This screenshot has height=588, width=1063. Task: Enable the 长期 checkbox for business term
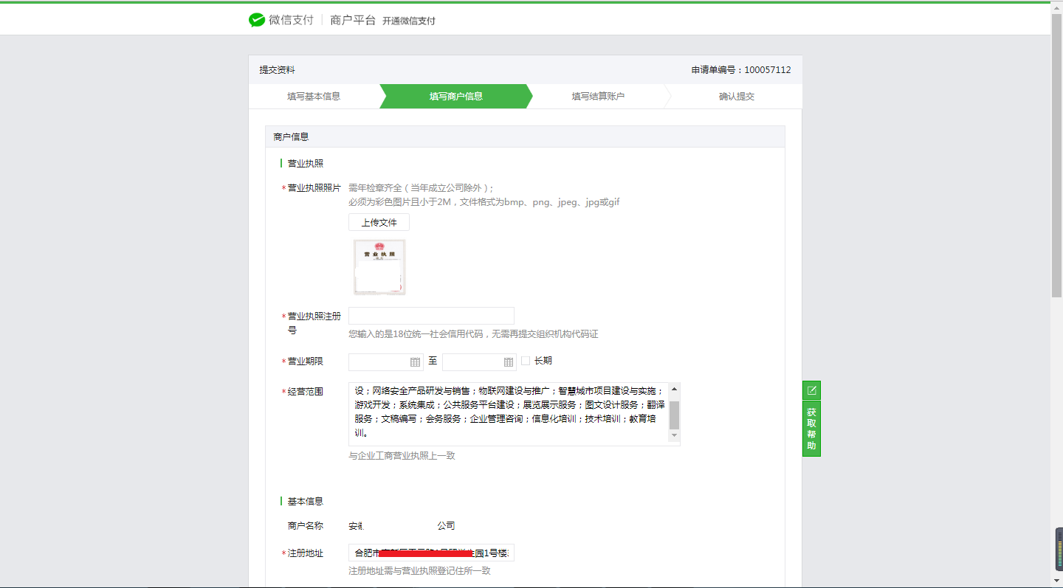527,361
